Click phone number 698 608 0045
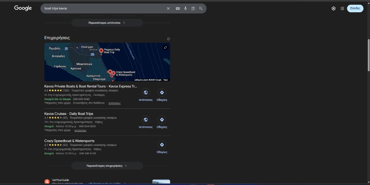The height and width of the screenshot is (185, 370). [x=81, y=99]
